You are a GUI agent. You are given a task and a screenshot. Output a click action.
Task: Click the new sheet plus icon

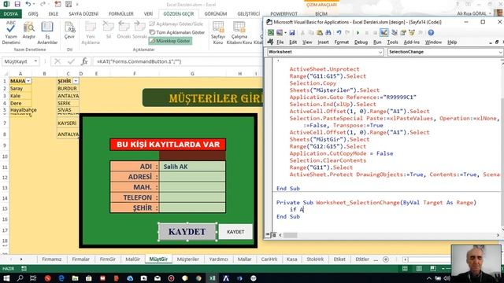386,259
